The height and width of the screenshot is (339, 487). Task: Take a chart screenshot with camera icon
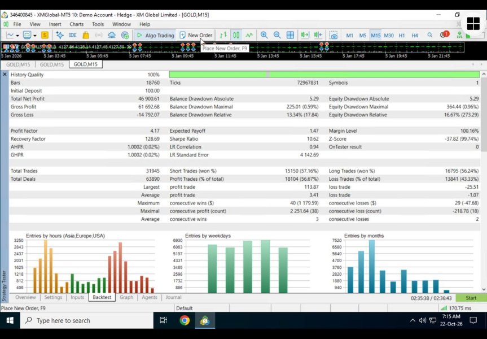pos(334,35)
